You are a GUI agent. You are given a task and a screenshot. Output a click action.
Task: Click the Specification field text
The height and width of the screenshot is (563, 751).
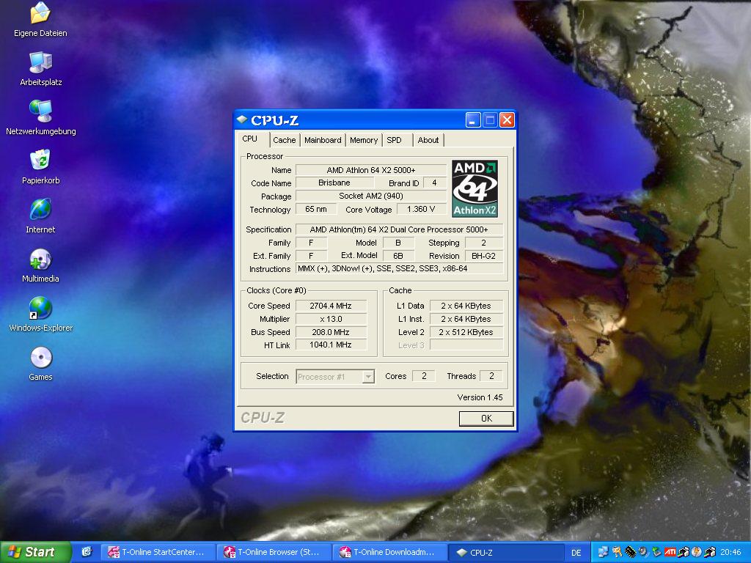(400, 229)
